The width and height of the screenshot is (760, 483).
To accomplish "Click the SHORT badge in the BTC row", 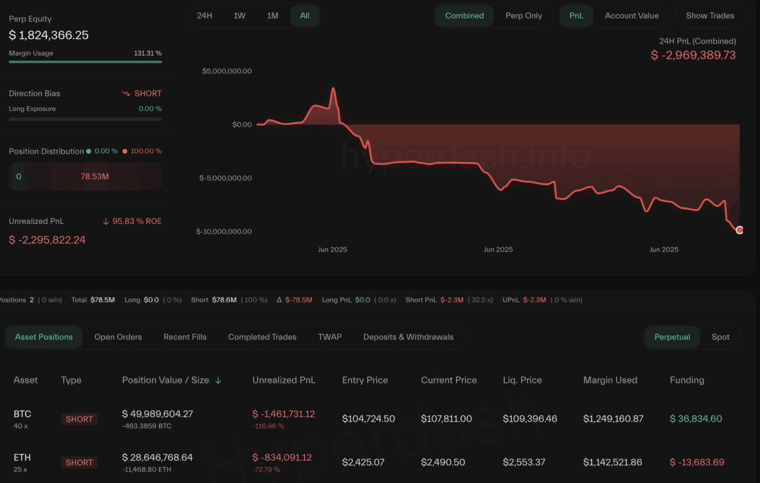I will [79, 419].
